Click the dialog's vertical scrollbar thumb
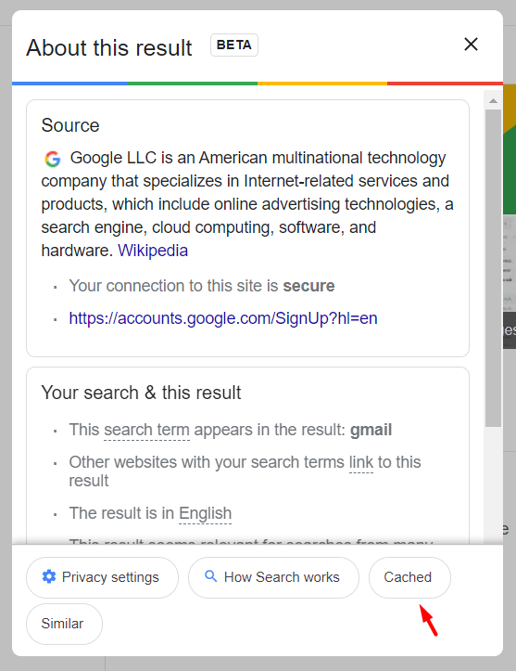Image resolution: width=516 pixels, height=671 pixels. (x=493, y=268)
